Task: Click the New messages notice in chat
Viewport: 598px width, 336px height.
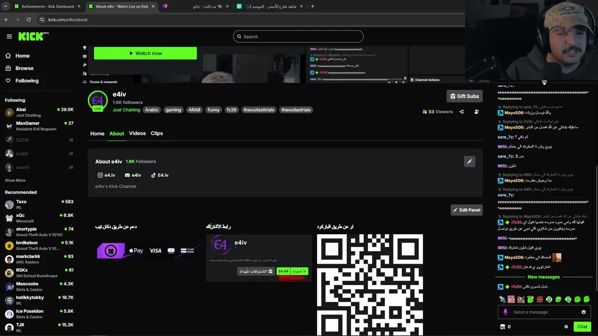Action: point(543,277)
